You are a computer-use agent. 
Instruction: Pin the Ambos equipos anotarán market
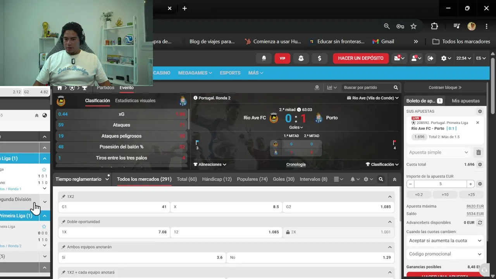[x=64, y=247]
